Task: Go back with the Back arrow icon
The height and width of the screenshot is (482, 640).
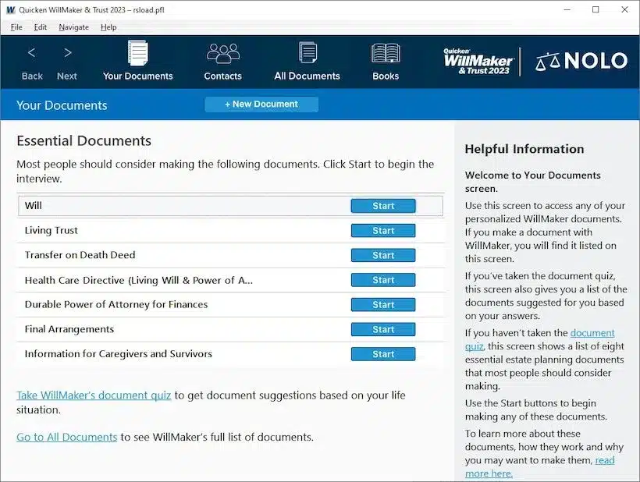Action: (31, 52)
